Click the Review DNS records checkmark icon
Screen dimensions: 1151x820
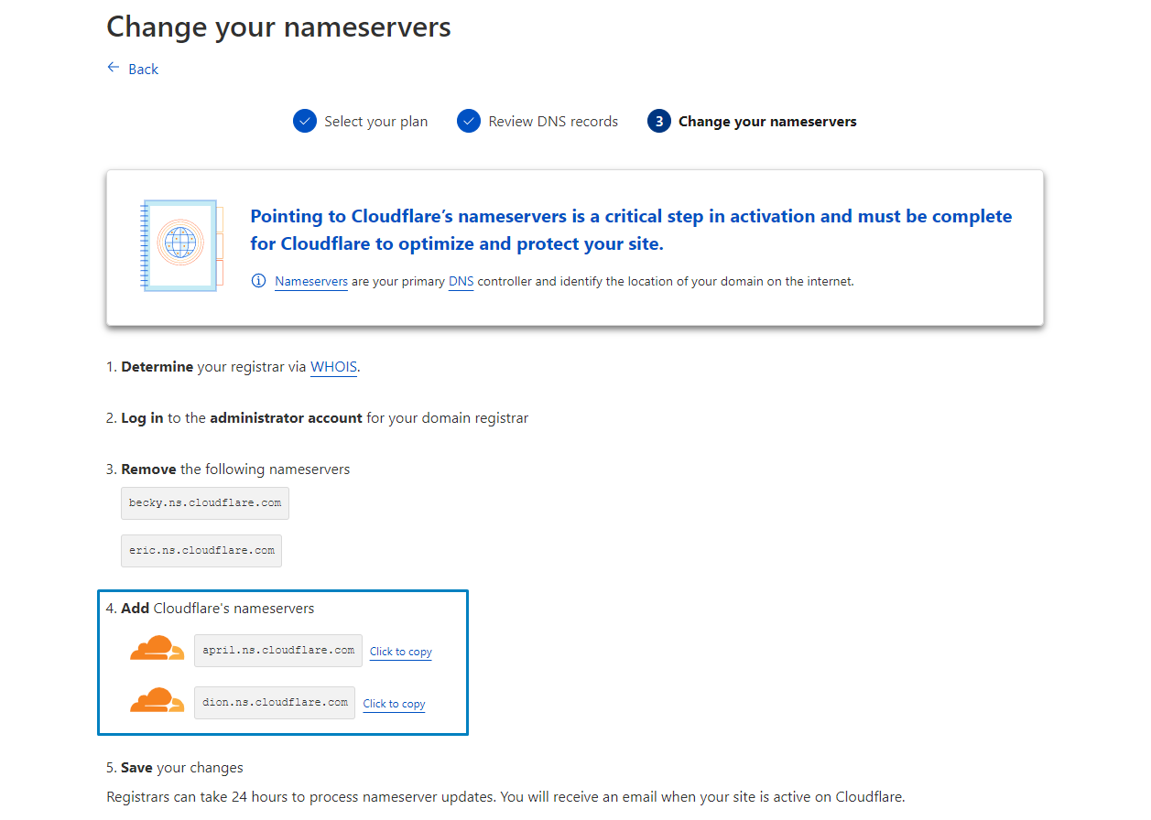click(x=469, y=121)
